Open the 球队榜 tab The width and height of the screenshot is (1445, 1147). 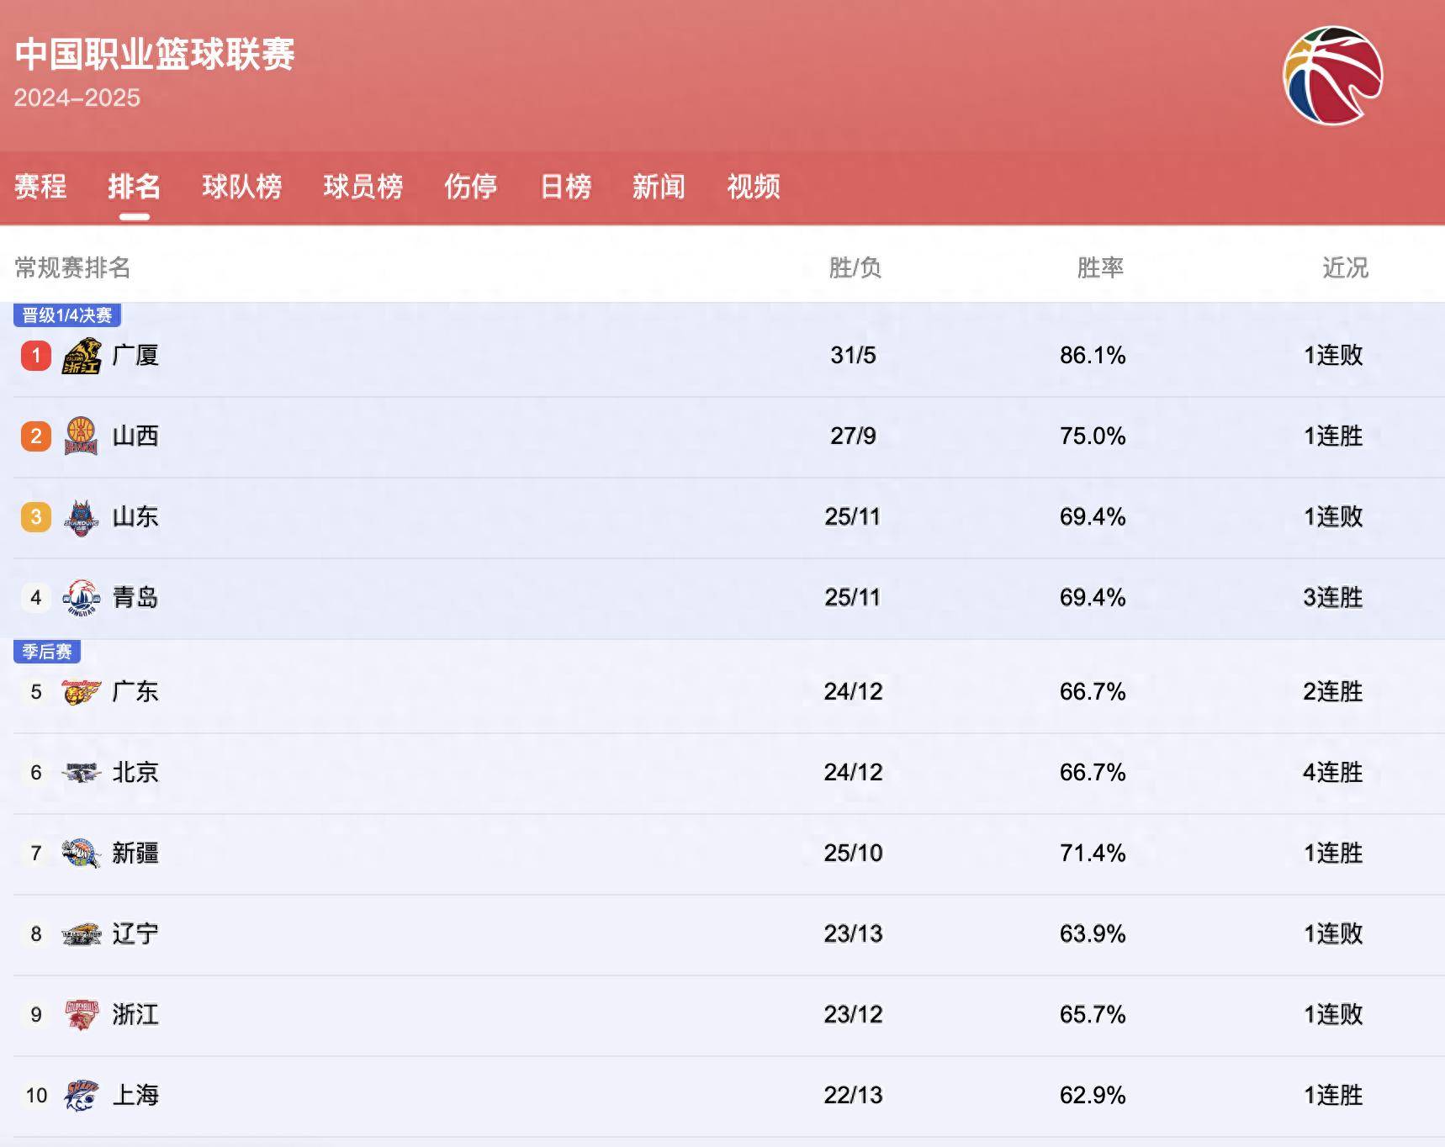click(243, 187)
